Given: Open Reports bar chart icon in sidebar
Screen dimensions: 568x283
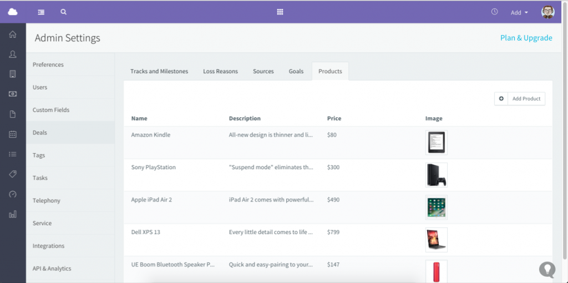Looking at the screenshot, I should (x=13, y=214).
